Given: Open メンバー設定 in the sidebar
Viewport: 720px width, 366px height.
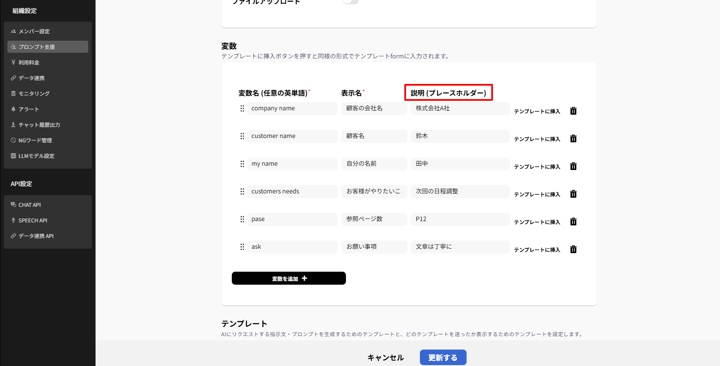Looking at the screenshot, I should pyautogui.click(x=34, y=32).
